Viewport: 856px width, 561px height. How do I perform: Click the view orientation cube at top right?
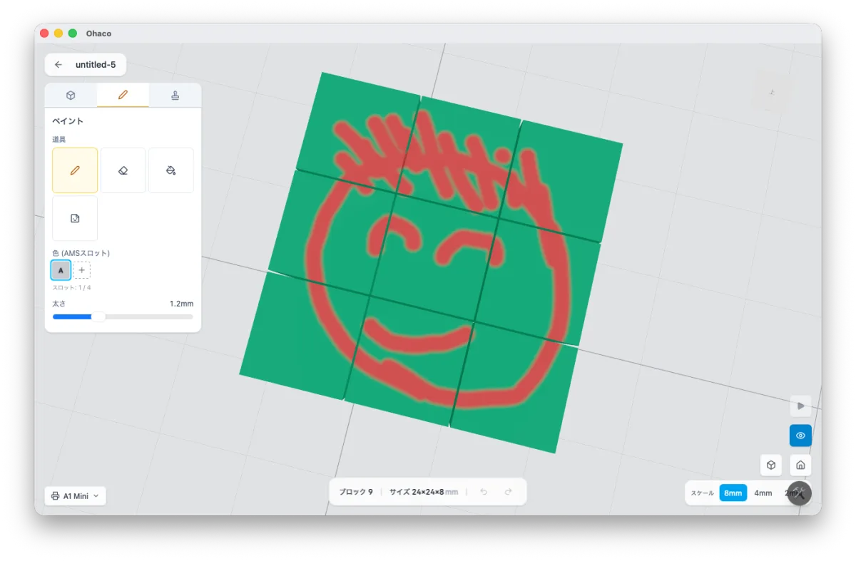coord(772,92)
